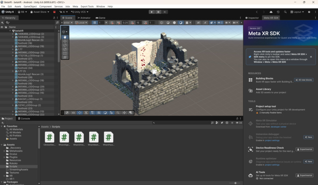Toggle Scene lighting button
The image size is (318, 185).
(x=205, y=23)
